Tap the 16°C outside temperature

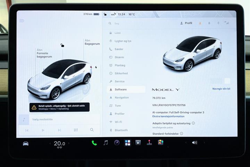(132, 14)
